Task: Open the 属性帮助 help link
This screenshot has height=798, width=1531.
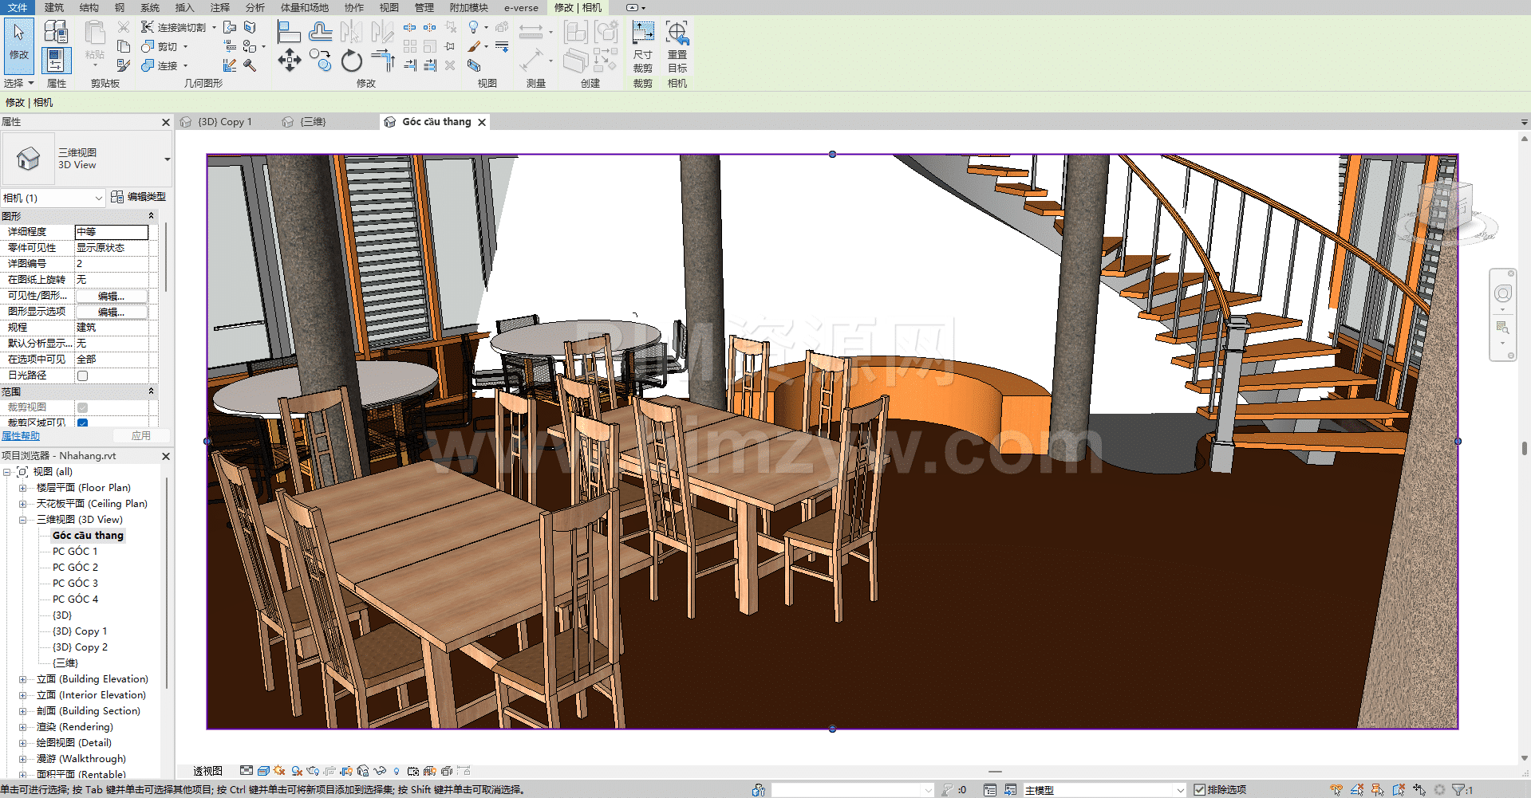Action: click(21, 436)
